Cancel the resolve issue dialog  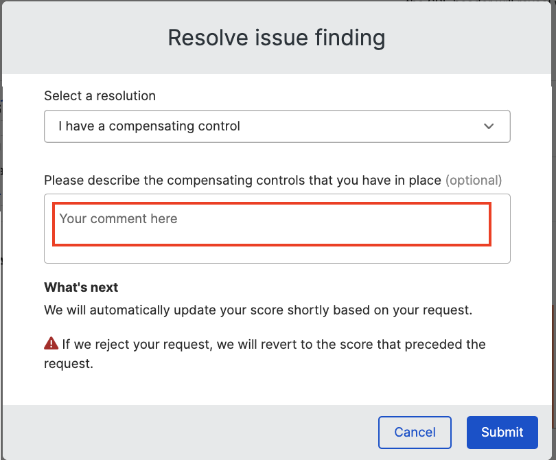tap(415, 432)
